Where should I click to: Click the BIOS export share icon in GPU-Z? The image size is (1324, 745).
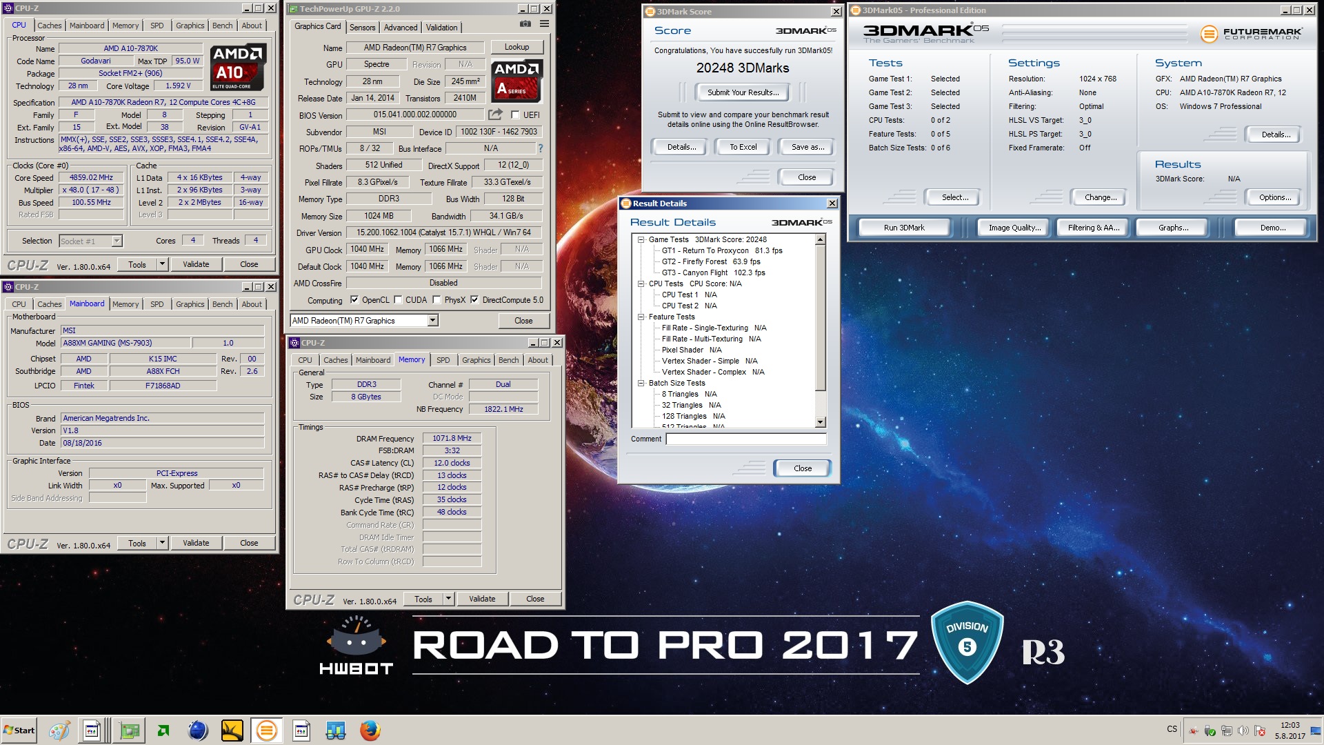tap(495, 115)
